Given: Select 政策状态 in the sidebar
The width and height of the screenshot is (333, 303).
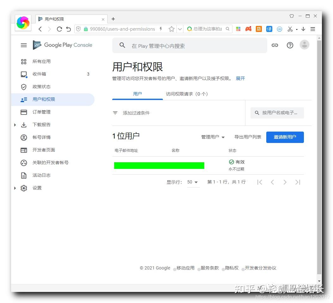Looking at the screenshot, I should [41, 87].
